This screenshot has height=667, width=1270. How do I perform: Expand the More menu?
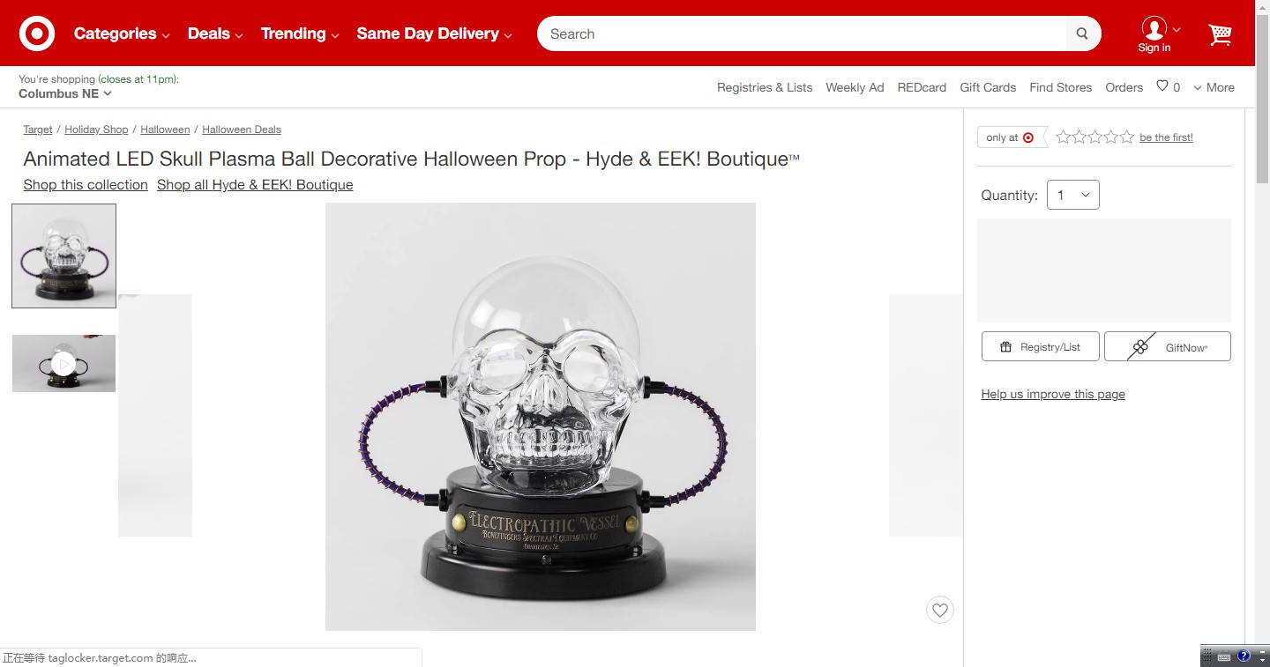click(1214, 87)
